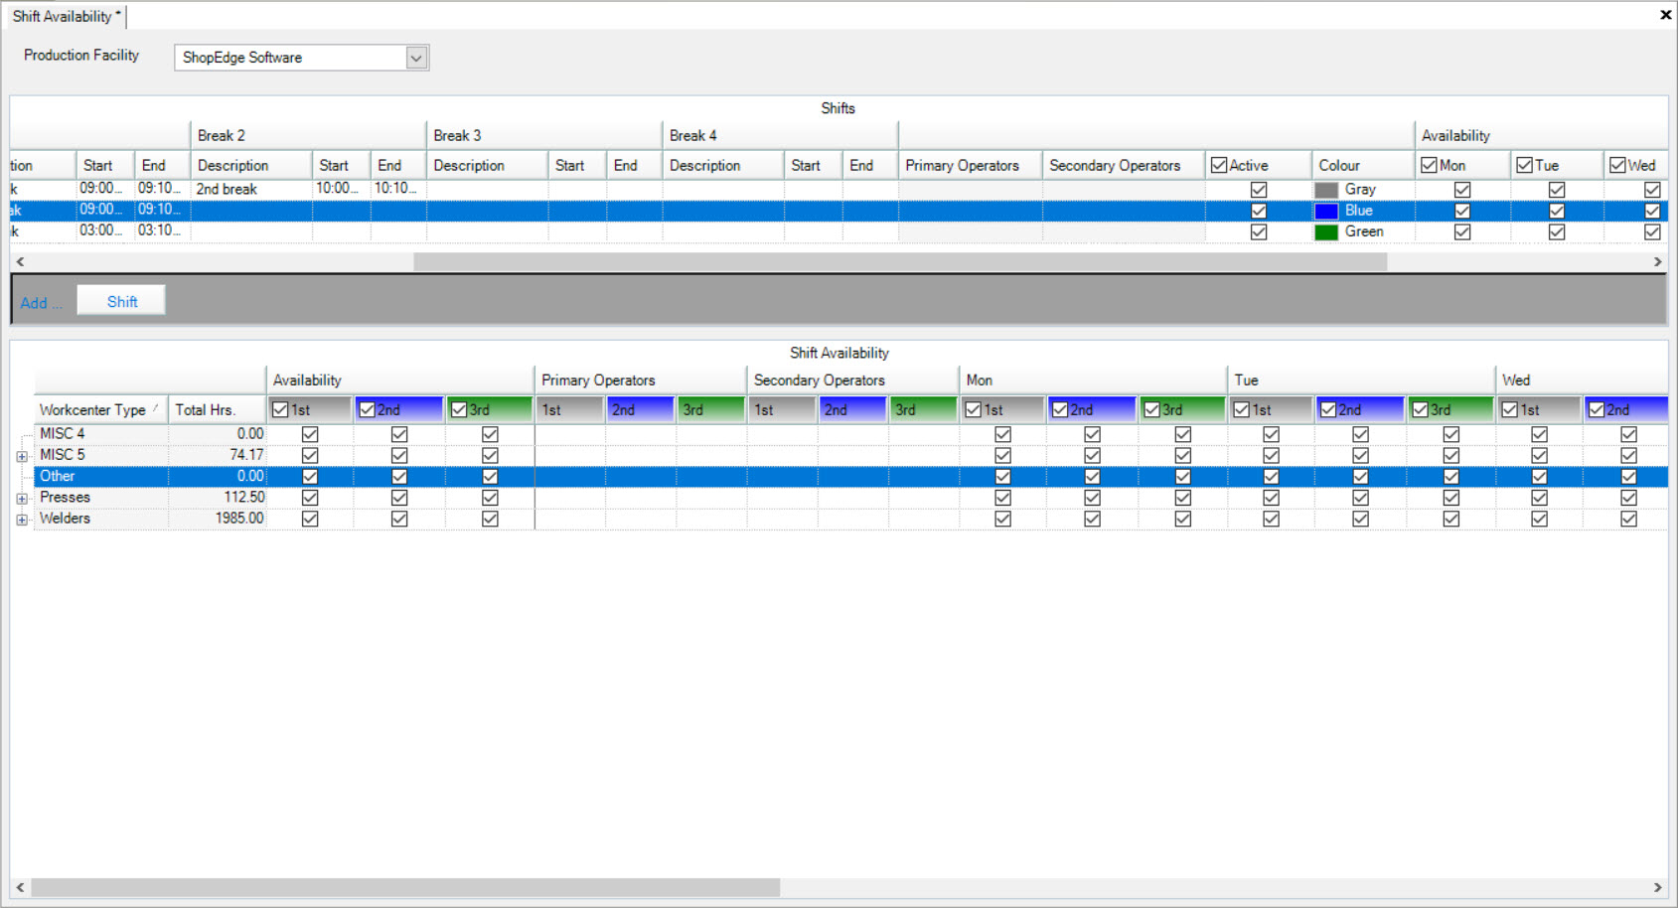The height and width of the screenshot is (908, 1678).
Task: Toggle the Mon 3rd shift header checkbox
Action: [1151, 409]
